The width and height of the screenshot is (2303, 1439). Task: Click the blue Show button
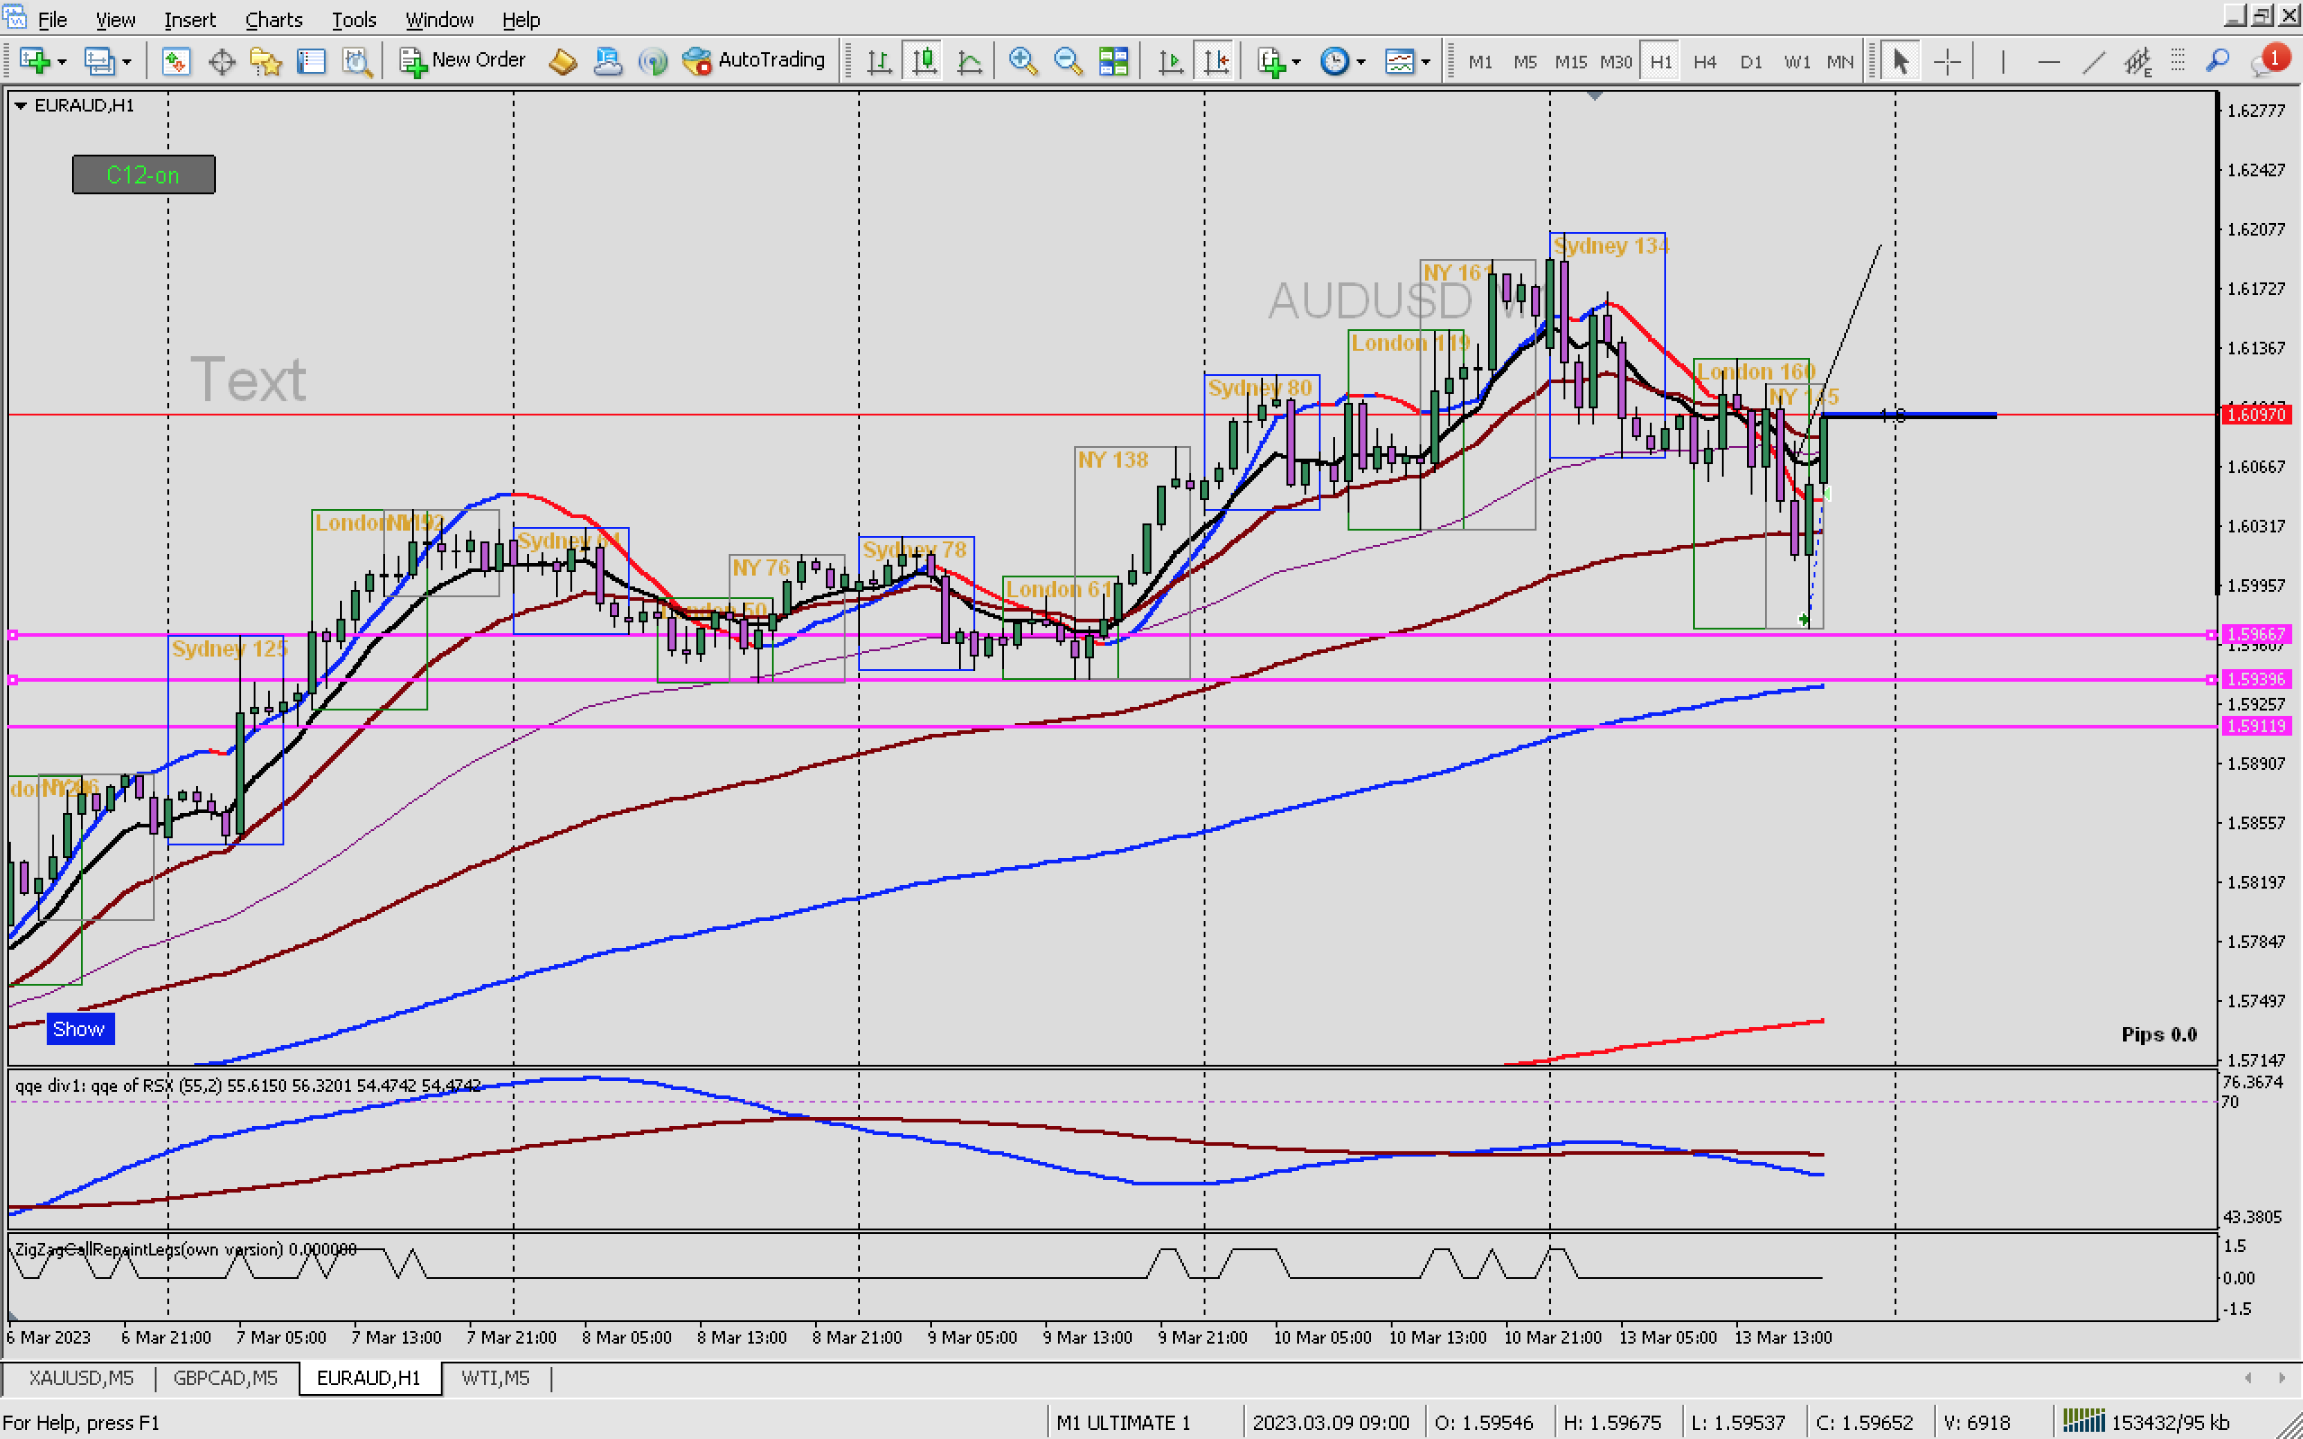pyautogui.click(x=79, y=1029)
